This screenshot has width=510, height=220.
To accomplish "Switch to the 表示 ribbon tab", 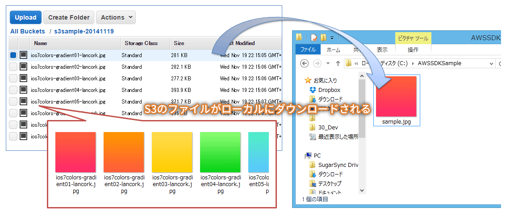I will (382, 50).
